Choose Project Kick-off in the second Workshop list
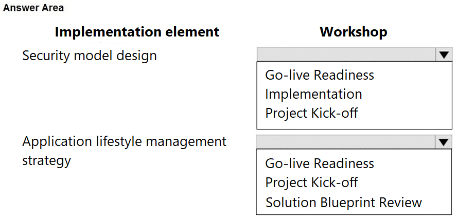 tap(311, 182)
